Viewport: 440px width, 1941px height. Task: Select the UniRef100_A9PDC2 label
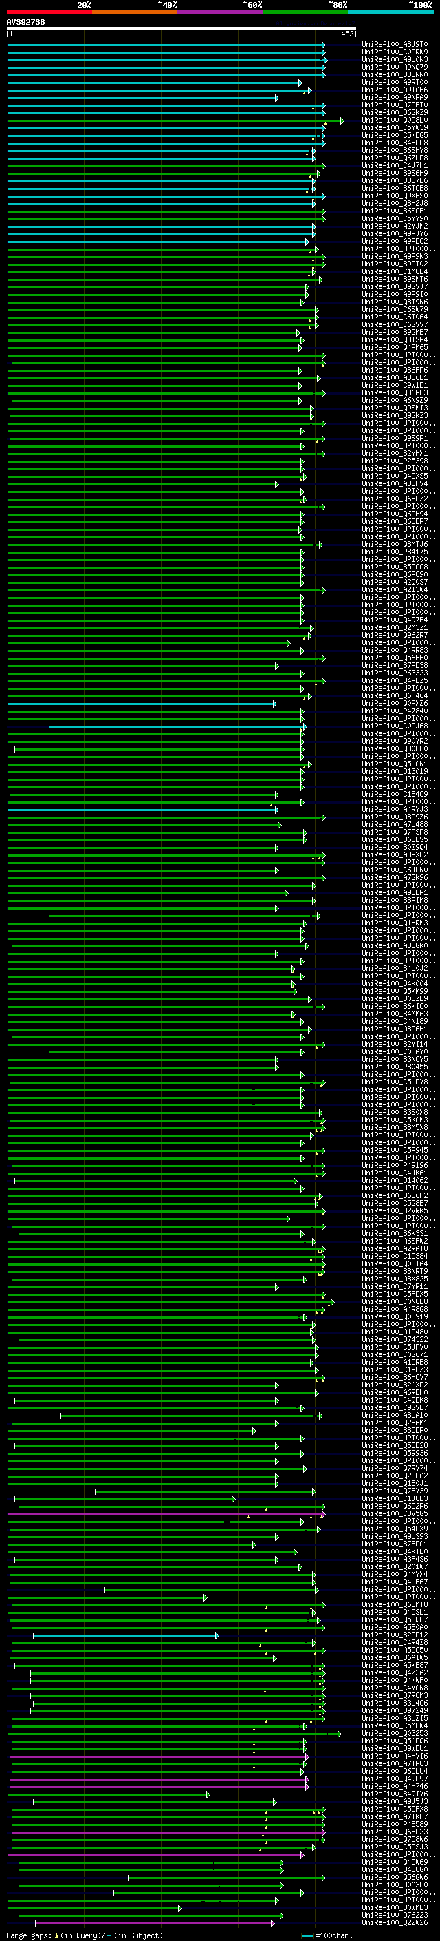point(395,241)
